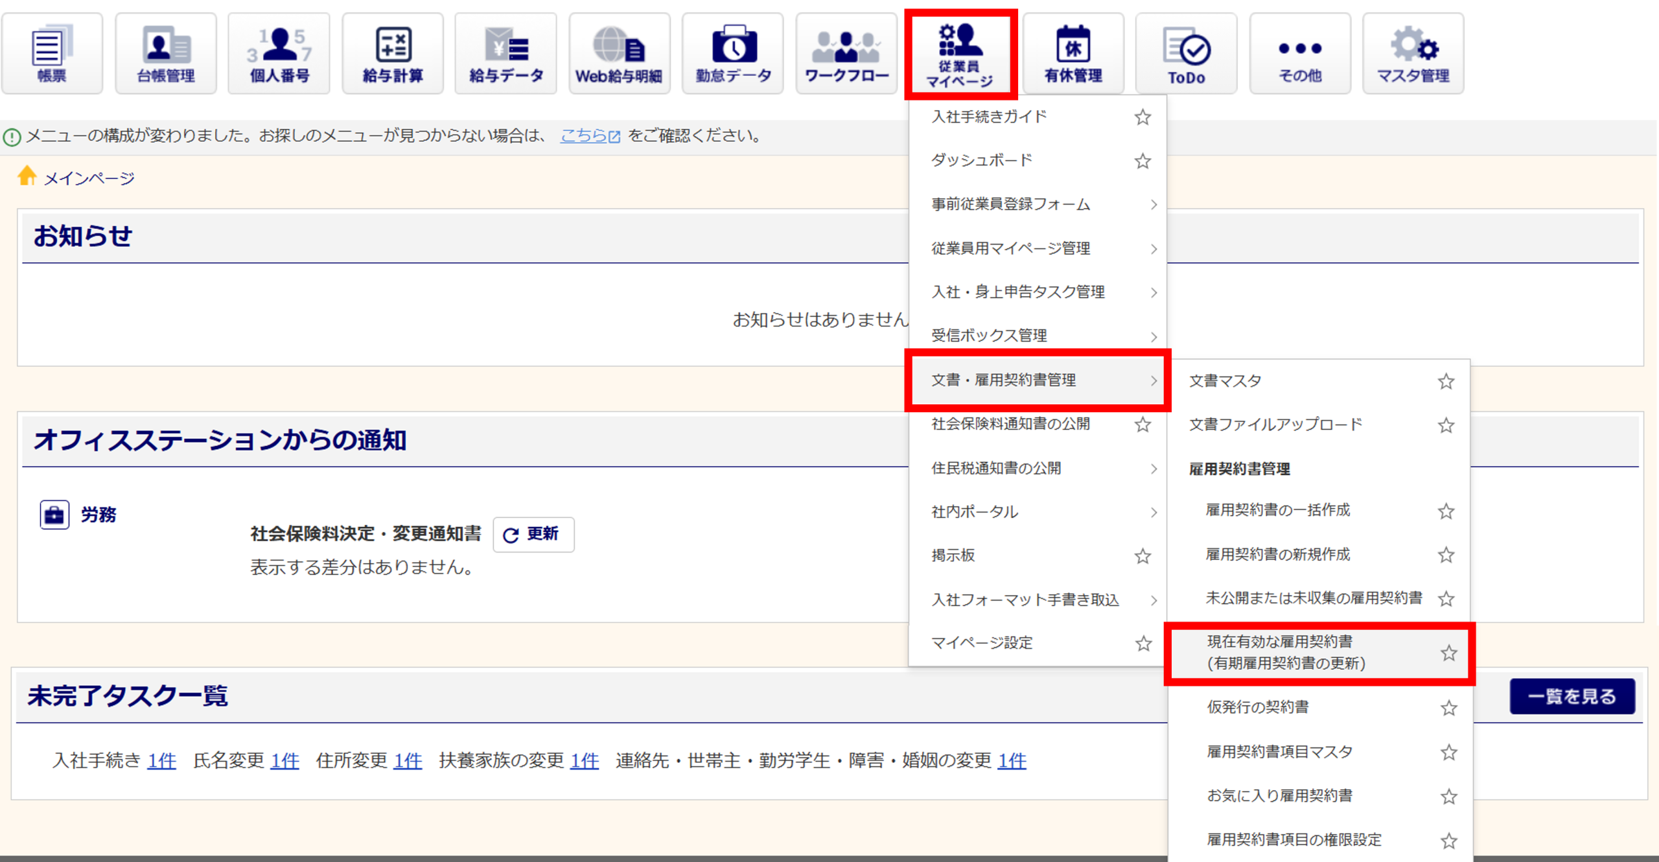Screen dimensions: 1659x862
Task: Open the 有休管理 calendar icon
Action: pyautogui.click(x=1073, y=53)
